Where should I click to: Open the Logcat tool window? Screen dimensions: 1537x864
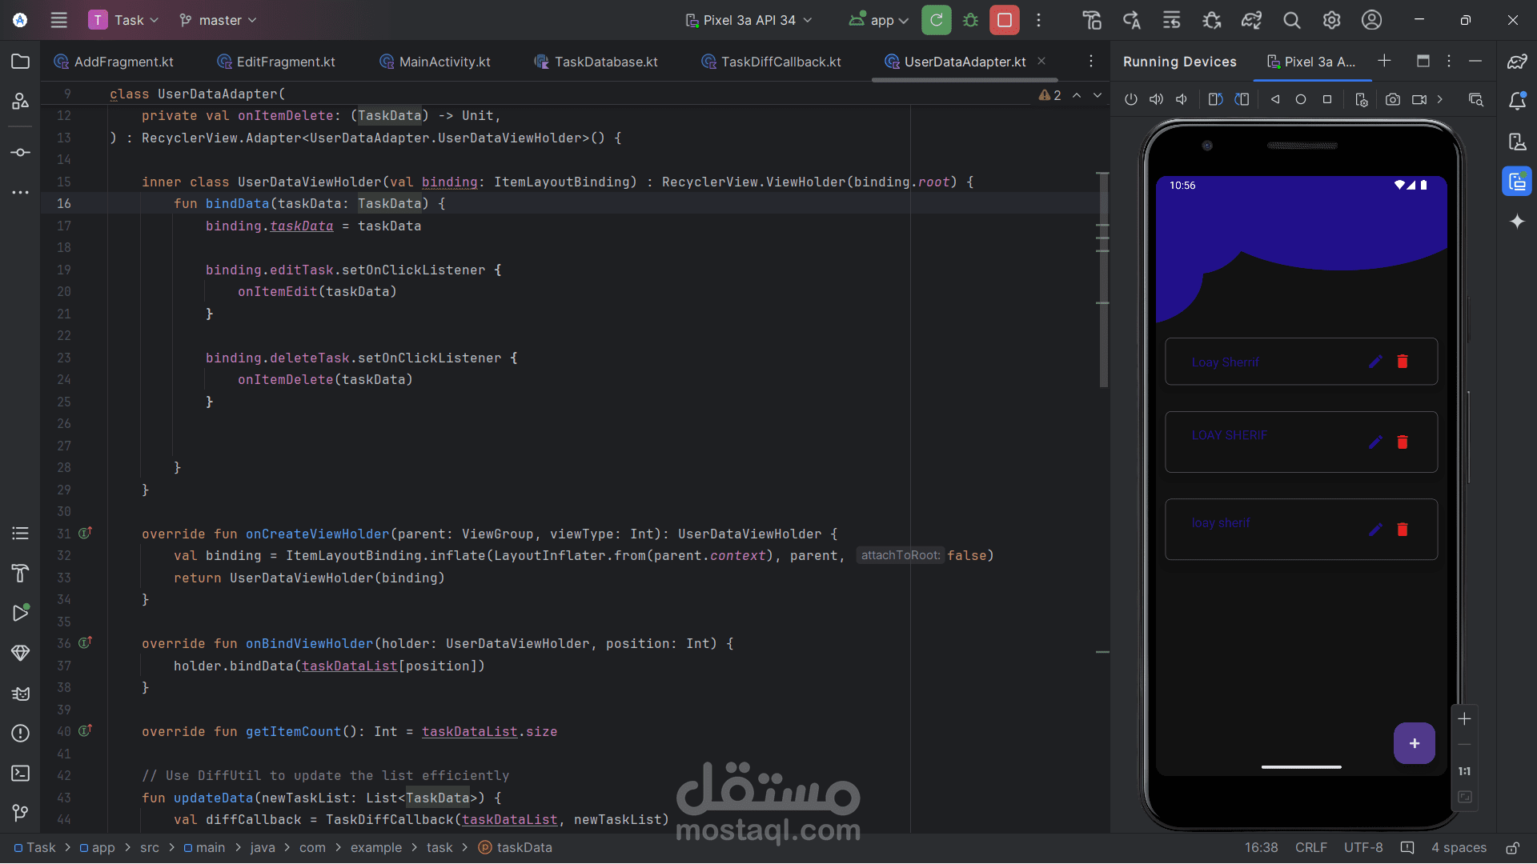(x=21, y=694)
